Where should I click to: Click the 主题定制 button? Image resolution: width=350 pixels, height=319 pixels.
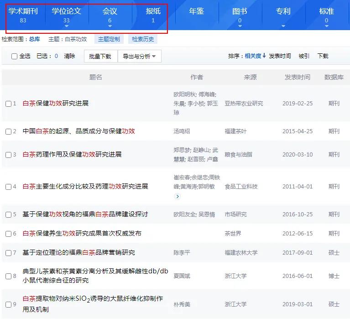[109, 39]
